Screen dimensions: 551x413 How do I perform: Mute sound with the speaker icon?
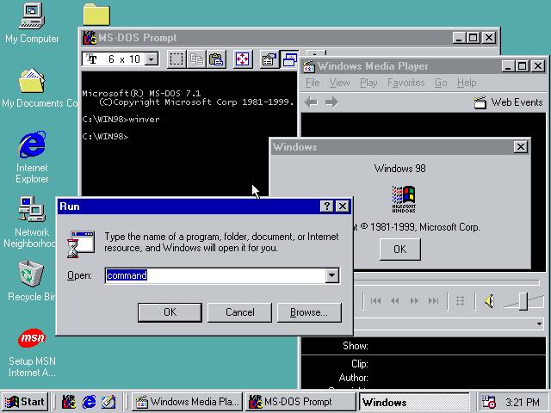tap(489, 300)
